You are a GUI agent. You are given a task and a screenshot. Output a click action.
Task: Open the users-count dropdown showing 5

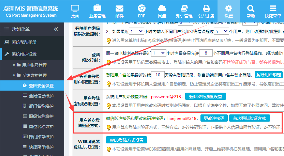pos(221,31)
